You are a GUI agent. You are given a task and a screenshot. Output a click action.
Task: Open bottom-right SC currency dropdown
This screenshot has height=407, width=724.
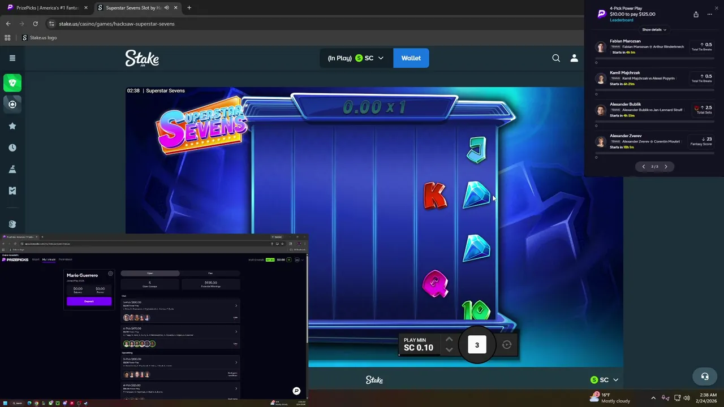(x=604, y=380)
